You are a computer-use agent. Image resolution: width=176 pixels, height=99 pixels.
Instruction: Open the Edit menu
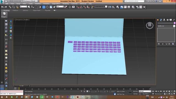(7, 4)
